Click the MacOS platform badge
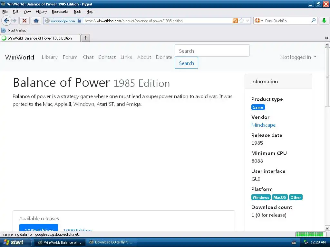 click(x=279, y=197)
